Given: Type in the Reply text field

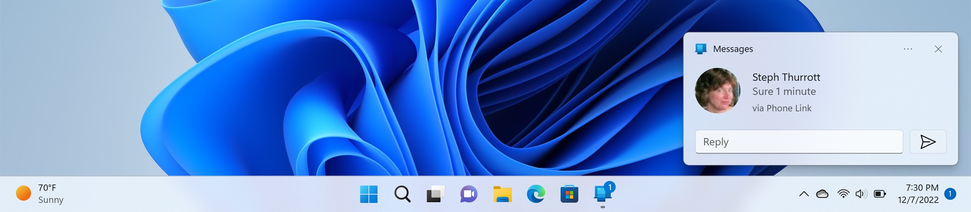Looking at the screenshot, I should click(x=799, y=142).
